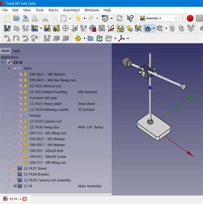This screenshot has height=204, width=203.
Task: Click the Open file folder icon
Action: click(17, 18)
